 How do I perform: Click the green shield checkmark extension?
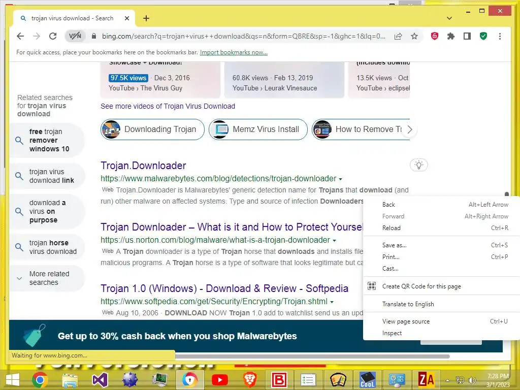tap(483, 36)
